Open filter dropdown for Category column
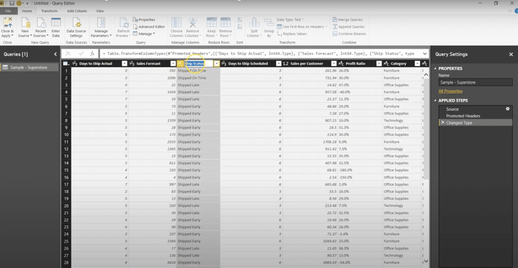This screenshot has width=518, height=268. pos(417,64)
